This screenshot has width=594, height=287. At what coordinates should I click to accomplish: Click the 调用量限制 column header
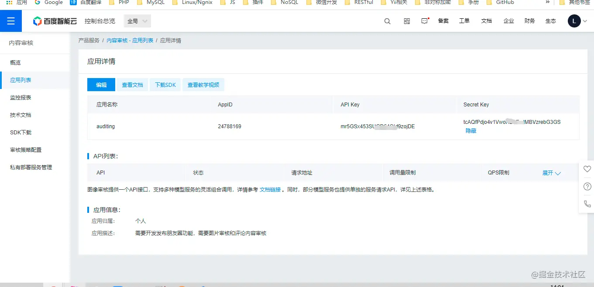[x=402, y=173]
